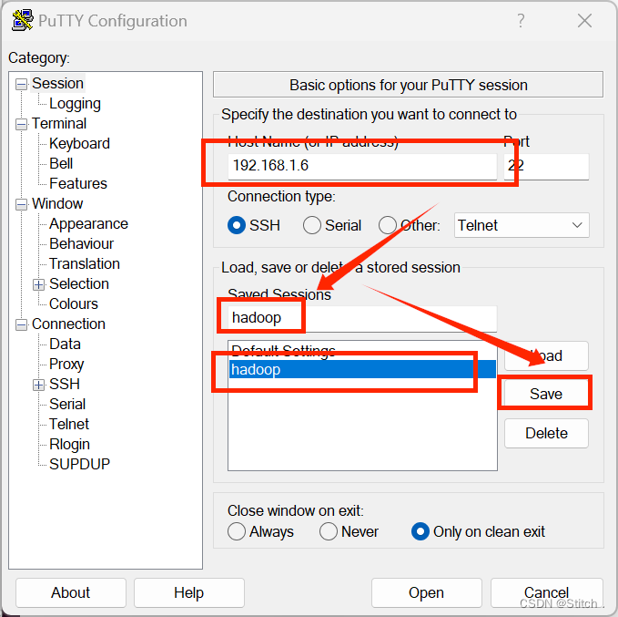Click the Delete session button

point(546,433)
